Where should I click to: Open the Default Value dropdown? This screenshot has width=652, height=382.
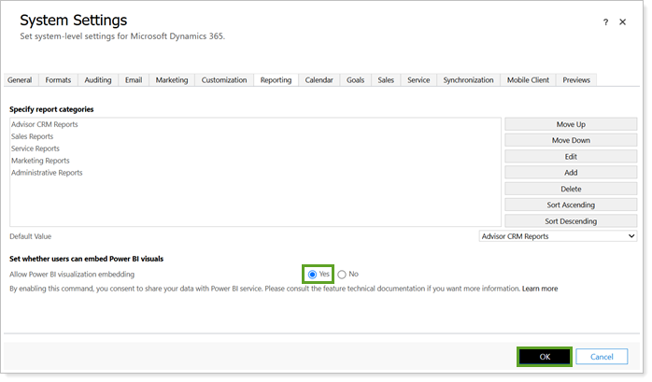(x=558, y=236)
